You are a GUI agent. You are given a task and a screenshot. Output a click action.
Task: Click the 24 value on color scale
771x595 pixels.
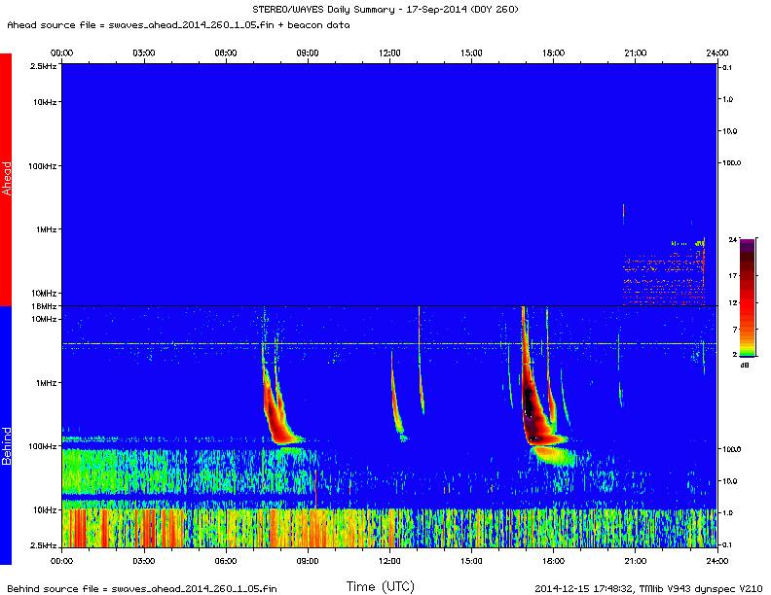click(733, 239)
